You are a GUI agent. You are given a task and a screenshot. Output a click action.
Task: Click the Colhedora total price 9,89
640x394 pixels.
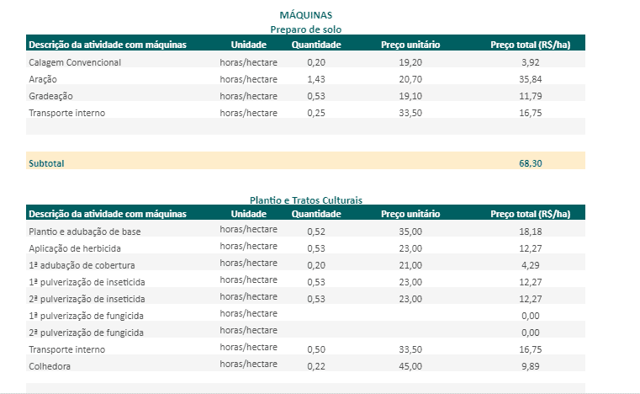coord(530,365)
